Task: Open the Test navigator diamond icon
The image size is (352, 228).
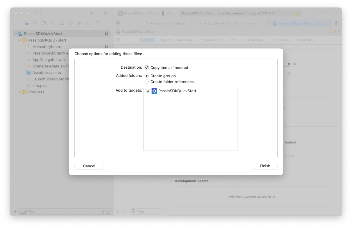Action: [71, 23]
